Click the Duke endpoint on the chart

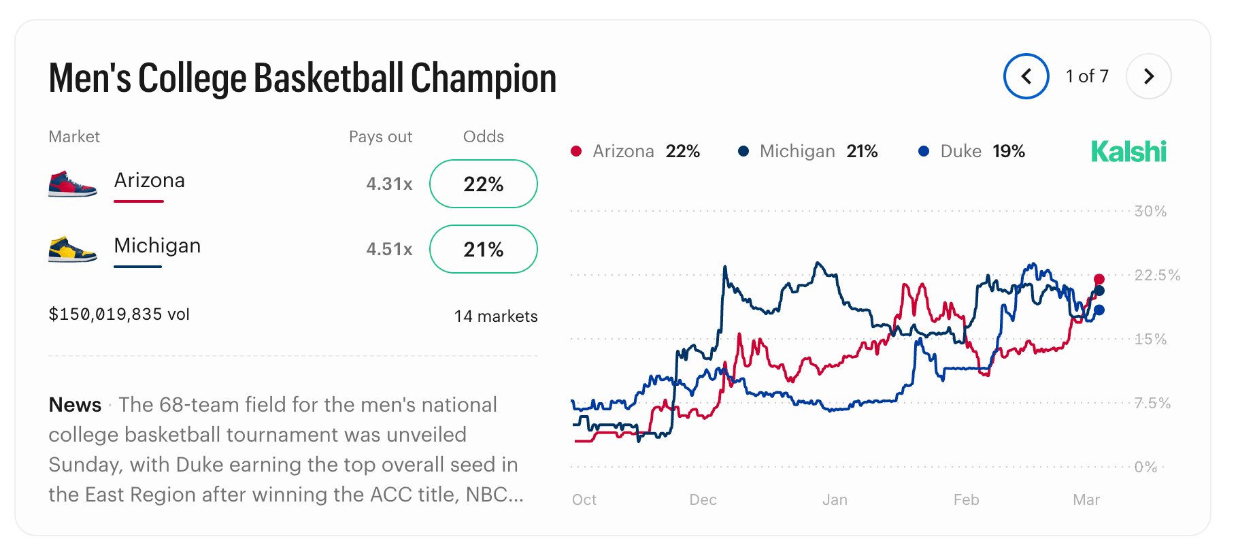(x=1099, y=310)
